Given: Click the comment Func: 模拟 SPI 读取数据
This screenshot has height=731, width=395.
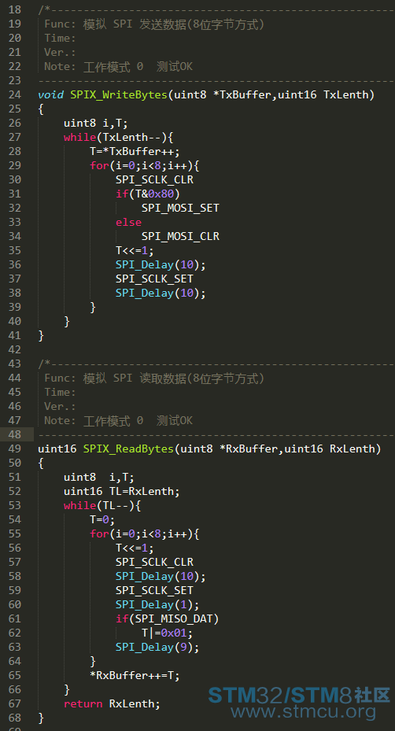Looking at the screenshot, I should (x=154, y=378).
